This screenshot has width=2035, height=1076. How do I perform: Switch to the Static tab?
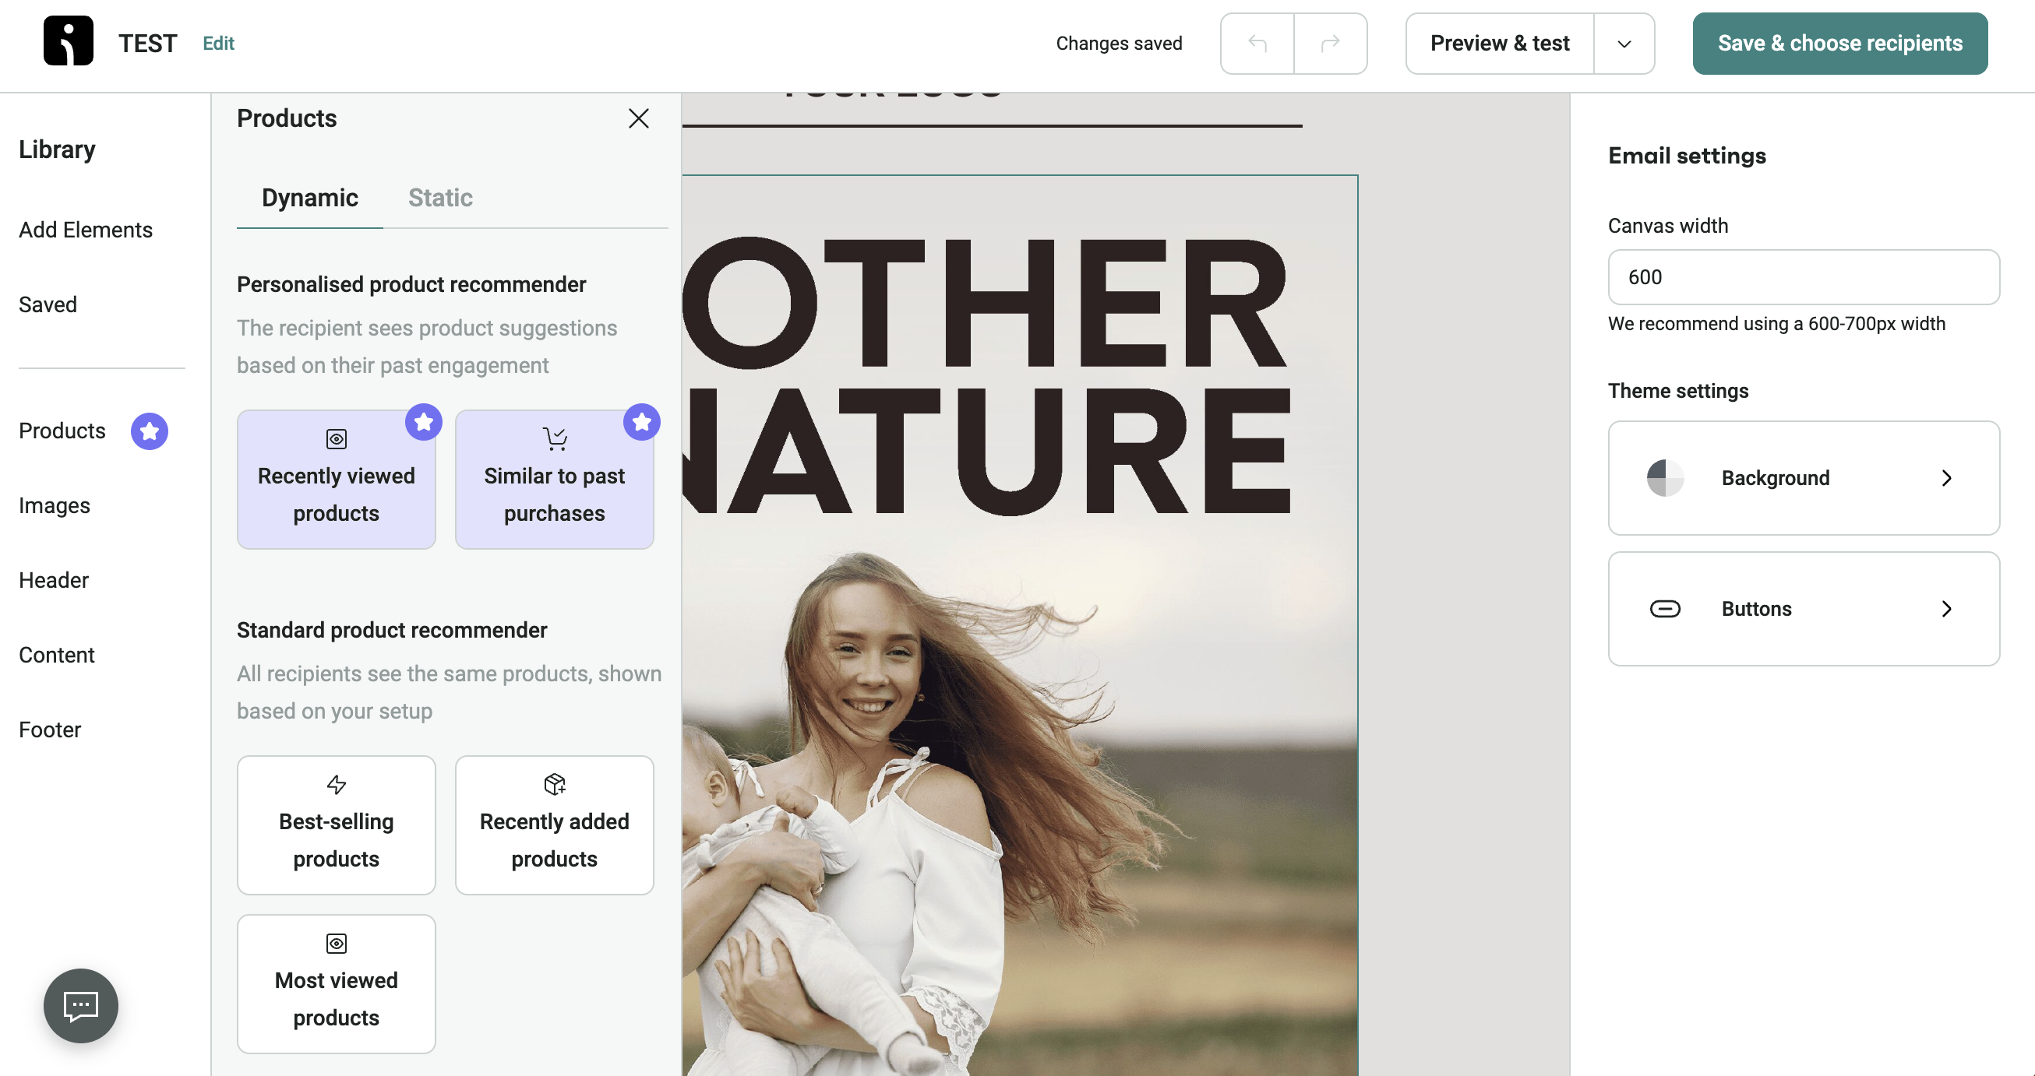click(x=440, y=197)
